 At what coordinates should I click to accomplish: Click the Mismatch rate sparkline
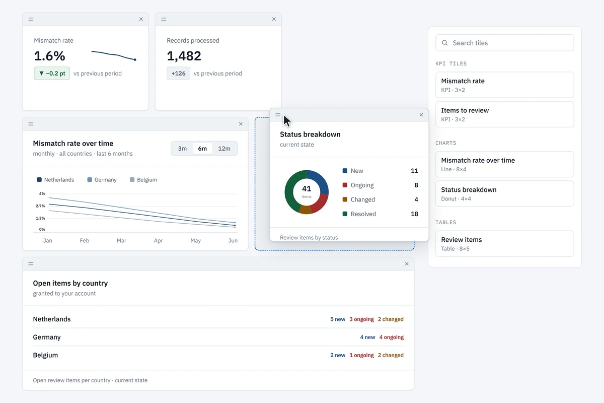click(x=114, y=55)
